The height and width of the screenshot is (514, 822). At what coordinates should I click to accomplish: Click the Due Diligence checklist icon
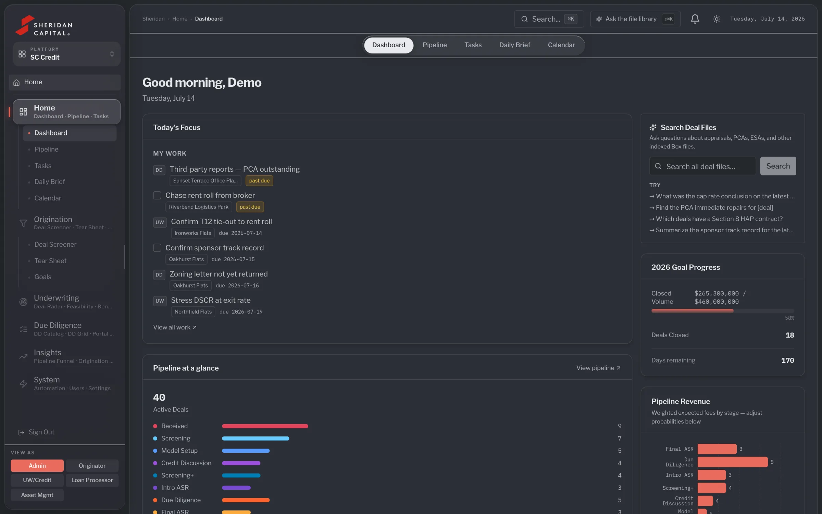(x=23, y=329)
